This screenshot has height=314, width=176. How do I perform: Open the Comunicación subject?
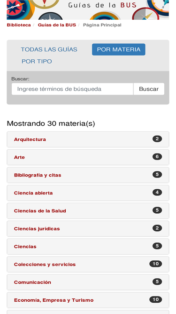point(88,282)
